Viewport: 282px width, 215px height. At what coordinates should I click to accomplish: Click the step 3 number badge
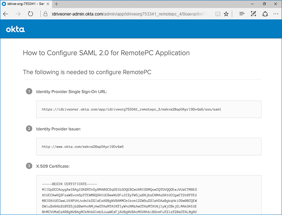click(x=29, y=166)
